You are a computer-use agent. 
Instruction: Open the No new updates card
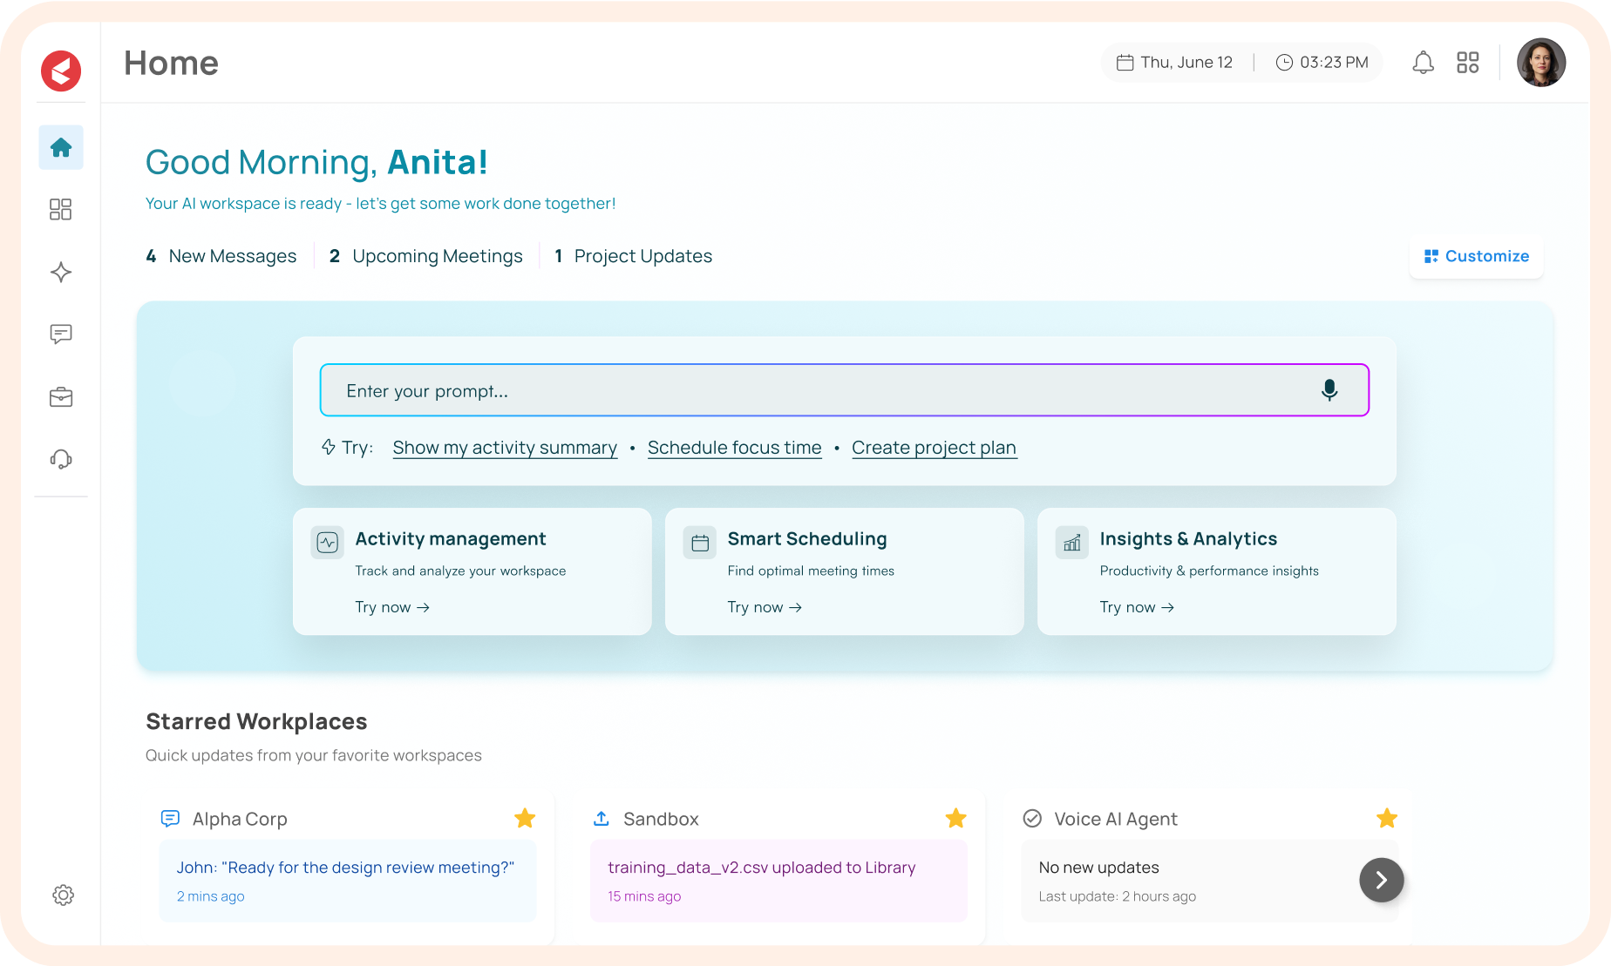(x=1210, y=881)
